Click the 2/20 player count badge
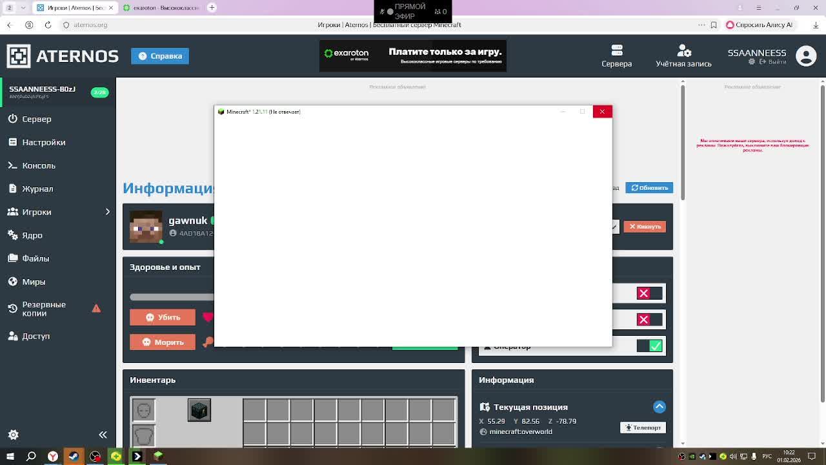Image resolution: width=826 pixels, height=465 pixels. tap(99, 92)
